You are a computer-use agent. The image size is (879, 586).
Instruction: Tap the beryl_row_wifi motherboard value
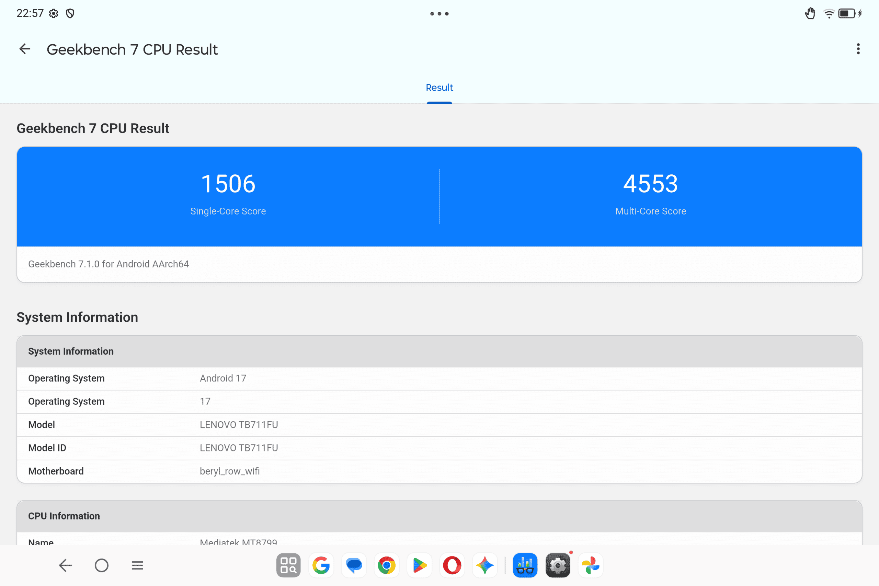click(229, 471)
